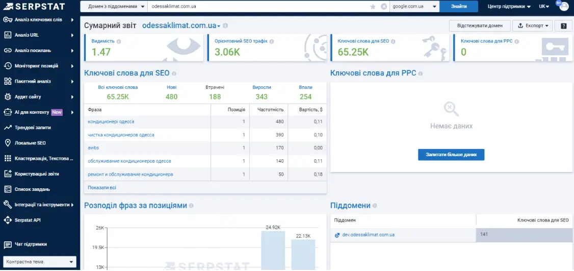Viewport: 574px width, 271px height.
Task: Click the info icon beside Піддомени
Action: coord(375,206)
